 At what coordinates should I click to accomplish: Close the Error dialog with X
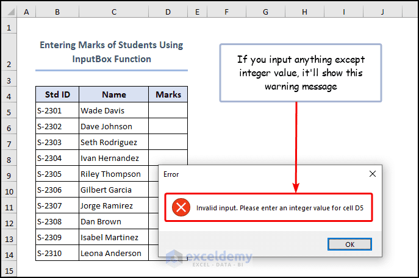tap(373, 174)
